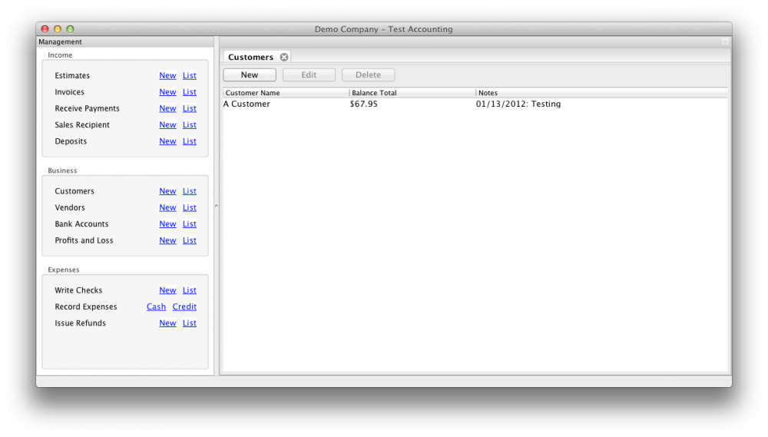Click New next to Sales Recipient

tap(167, 125)
